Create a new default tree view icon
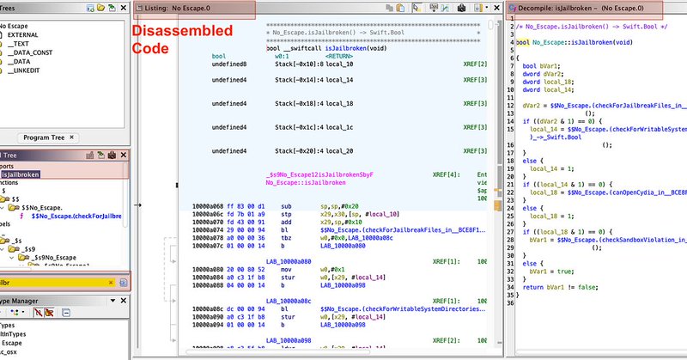 point(90,8)
